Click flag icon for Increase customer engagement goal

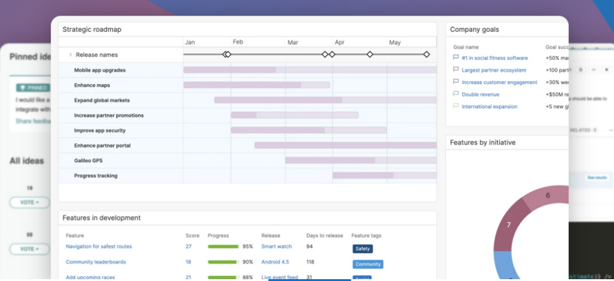(455, 82)
